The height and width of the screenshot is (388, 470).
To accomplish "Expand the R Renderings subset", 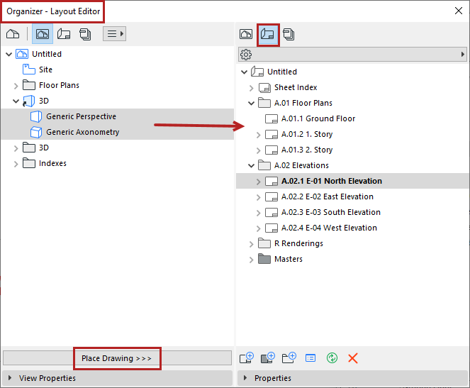I will click(x=251, y=244).
